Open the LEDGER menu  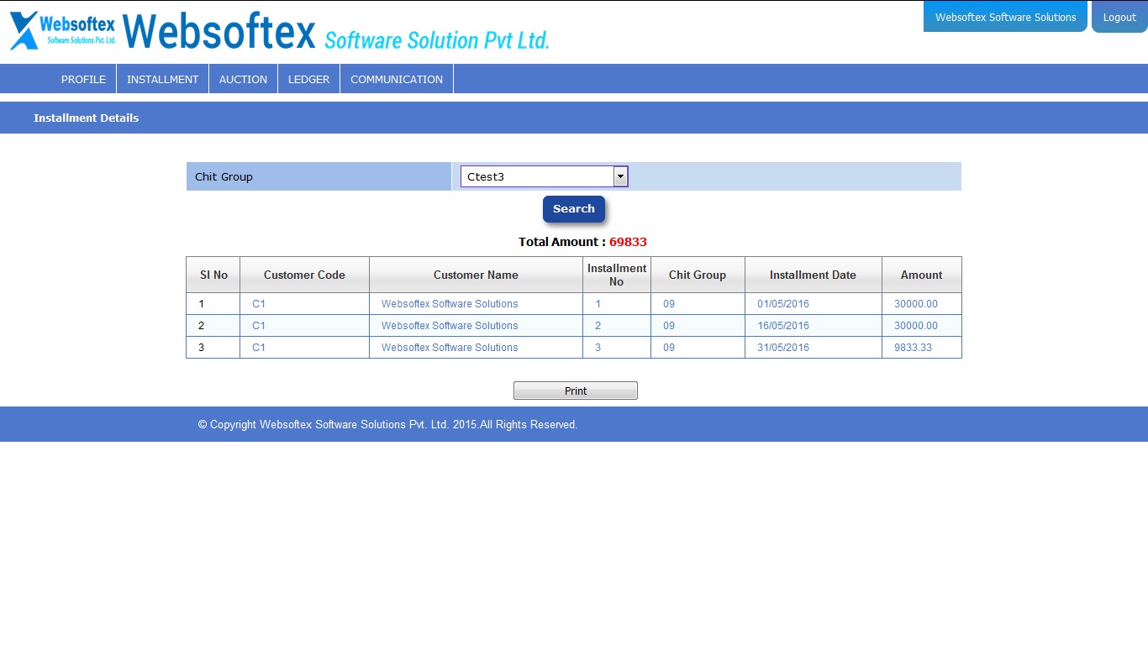[x=308, y=79]
